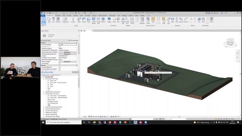
Task: Click the Typ bearbeiten button
Action: 74,40
